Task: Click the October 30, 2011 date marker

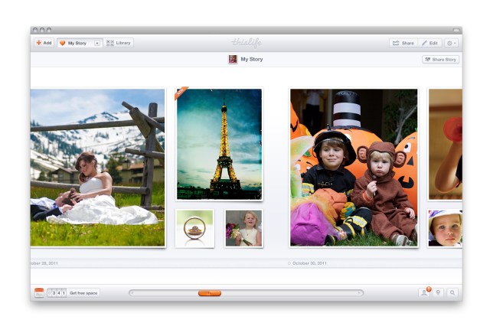Action: coord(307,263)
